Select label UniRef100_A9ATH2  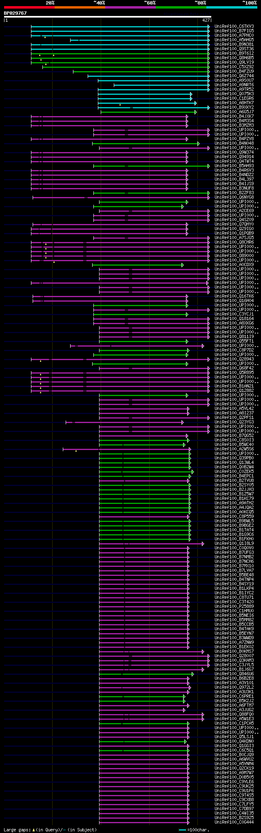coord(234,503)
